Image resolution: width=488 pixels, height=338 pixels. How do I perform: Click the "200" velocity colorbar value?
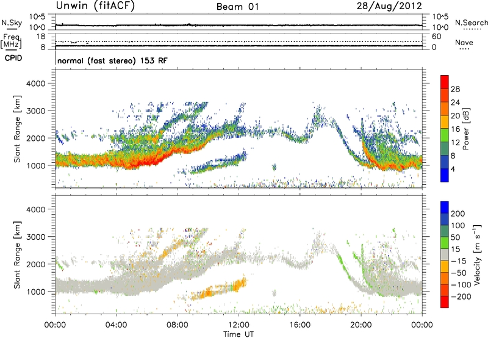[x=458, y=214]
